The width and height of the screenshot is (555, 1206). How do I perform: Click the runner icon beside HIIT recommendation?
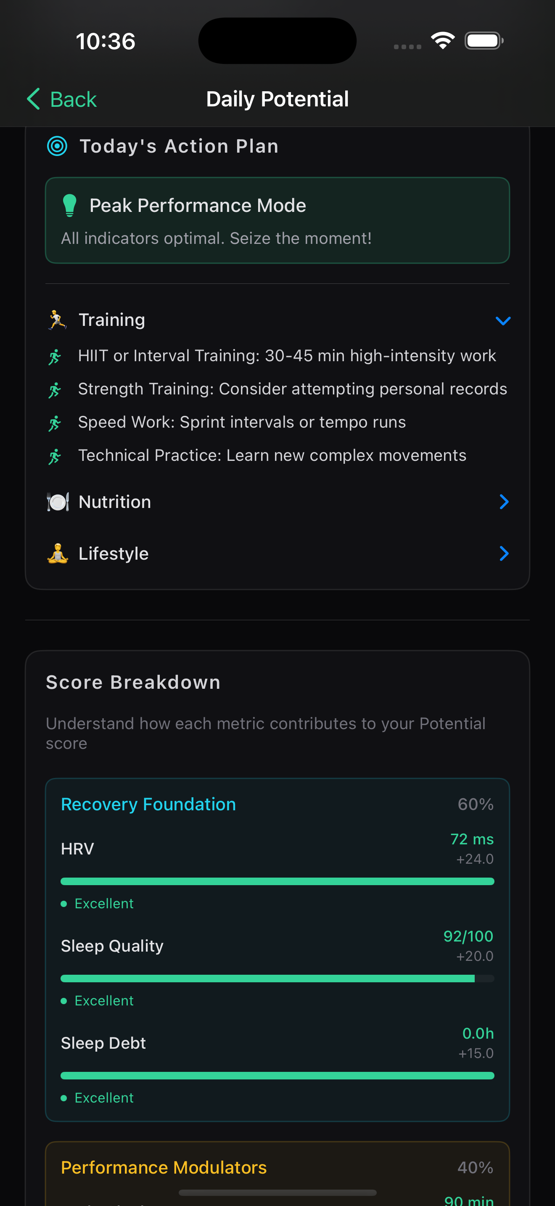(55, 356)
